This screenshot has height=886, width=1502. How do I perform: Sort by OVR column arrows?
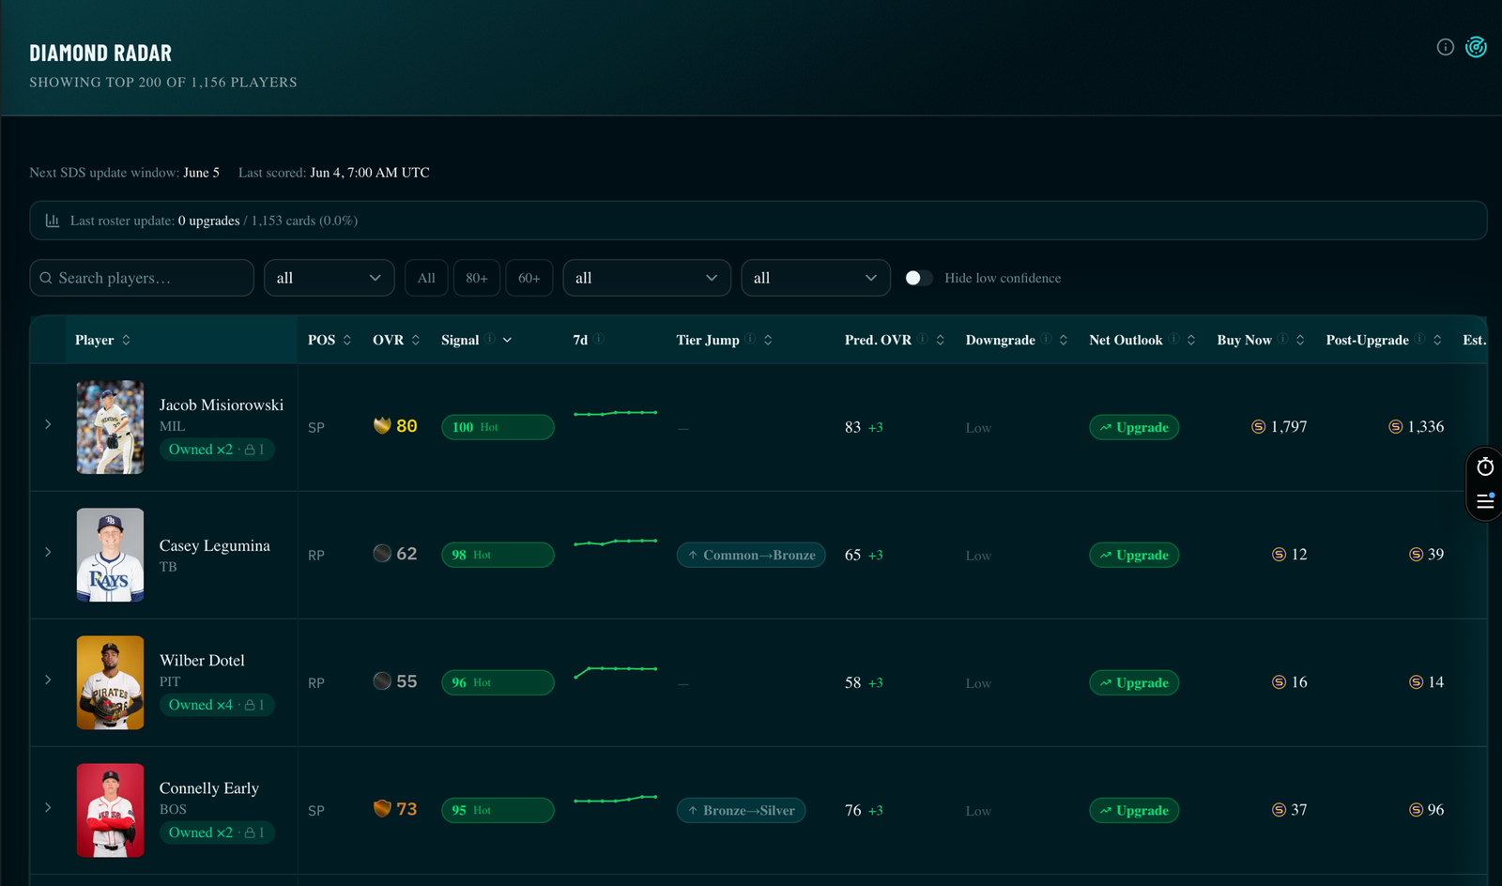pos(416,340)
